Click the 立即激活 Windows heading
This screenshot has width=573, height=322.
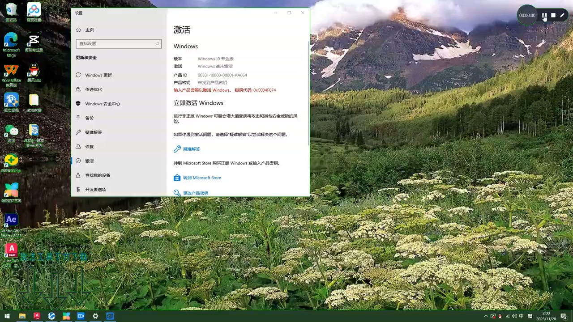[x=198, y=103]
